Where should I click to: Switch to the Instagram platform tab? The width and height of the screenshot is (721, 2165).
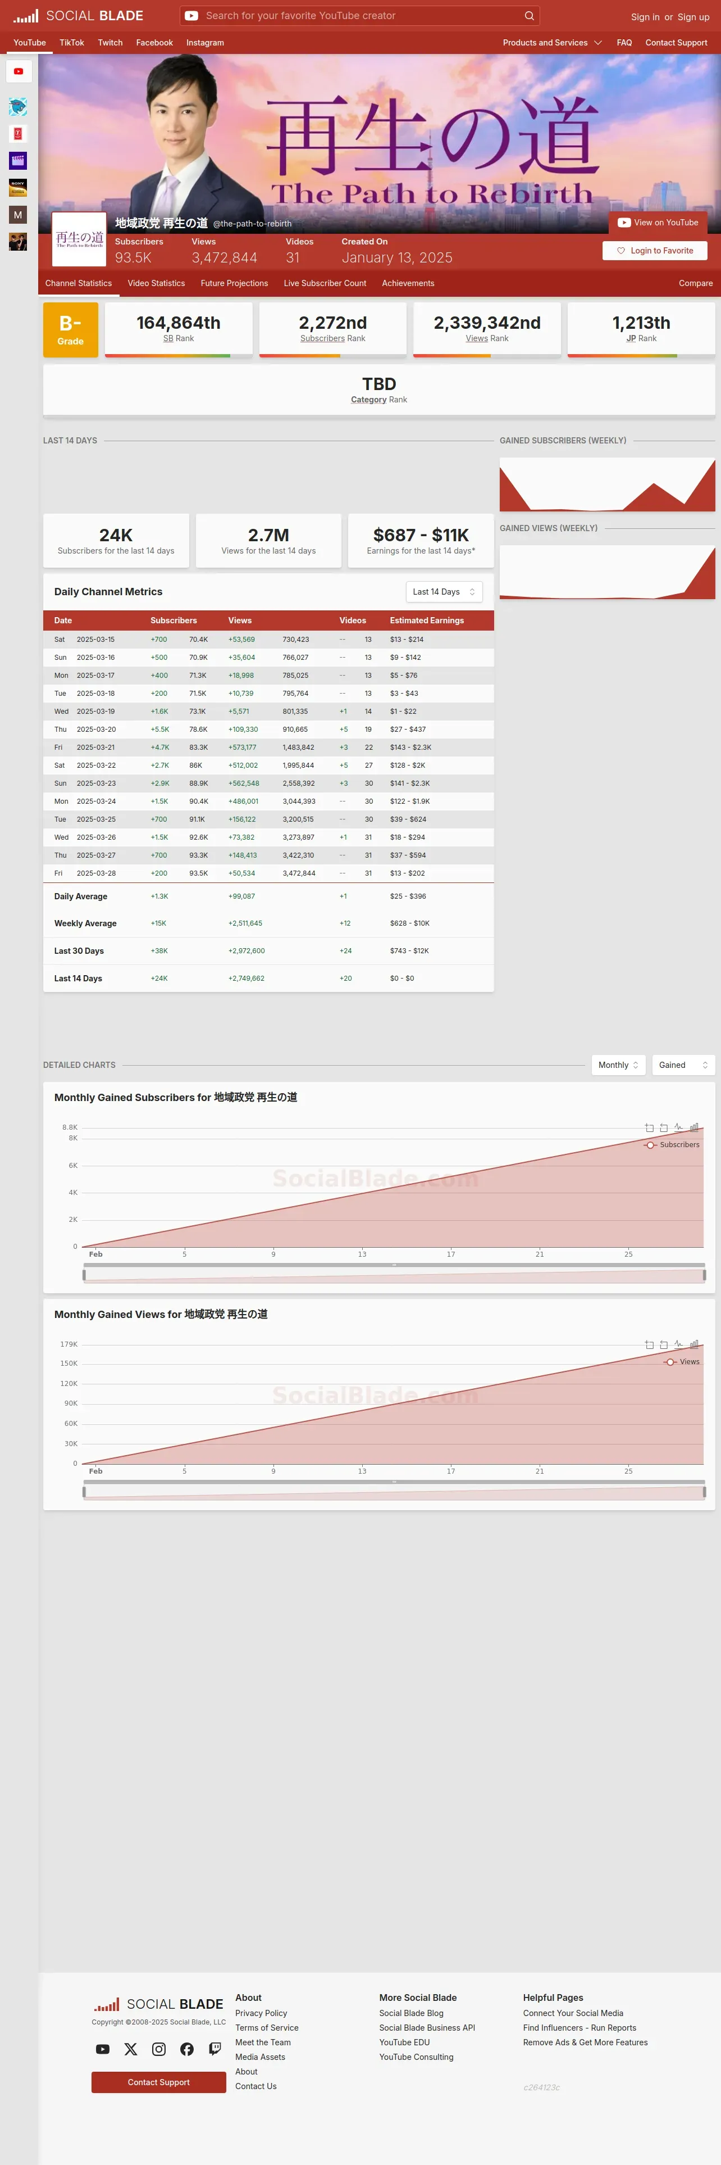pyautogui.click(x=205, y=43)
